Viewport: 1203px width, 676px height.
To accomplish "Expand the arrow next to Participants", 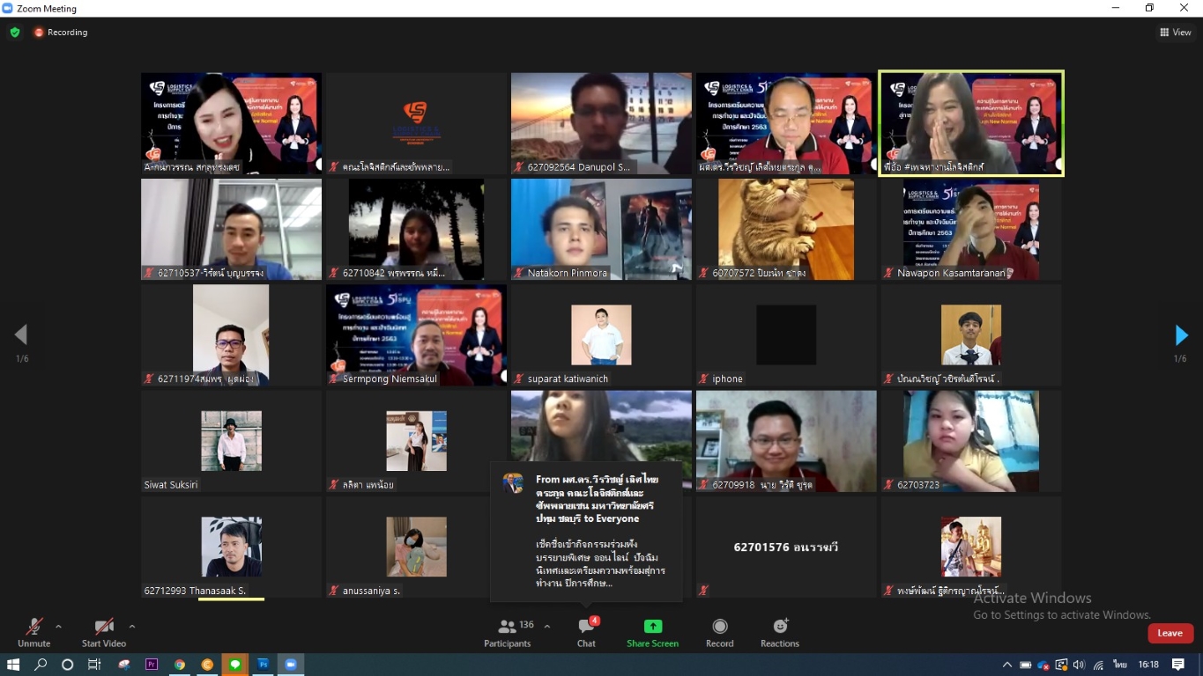I will [x=547, y=627].
